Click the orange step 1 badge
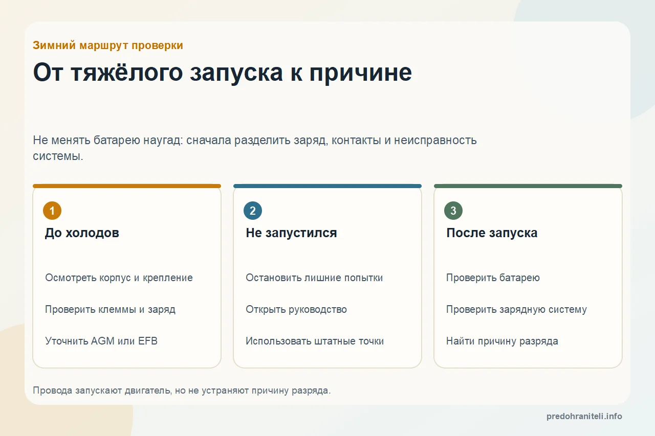The width and height of the screenshot is (655, 436). click(x=52, y=211)
